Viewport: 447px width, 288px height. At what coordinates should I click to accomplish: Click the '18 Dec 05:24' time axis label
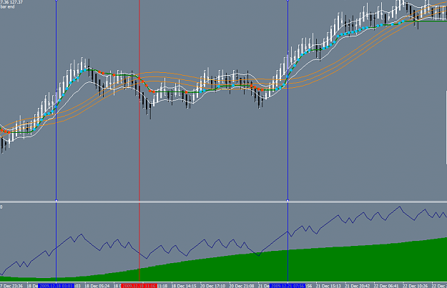coord(97,286)
